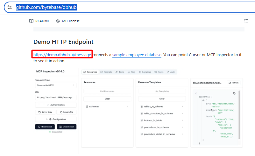Open the https://demo.dbhub.ai/message link
The image size is (255, 156).
(x=62, y=55)
